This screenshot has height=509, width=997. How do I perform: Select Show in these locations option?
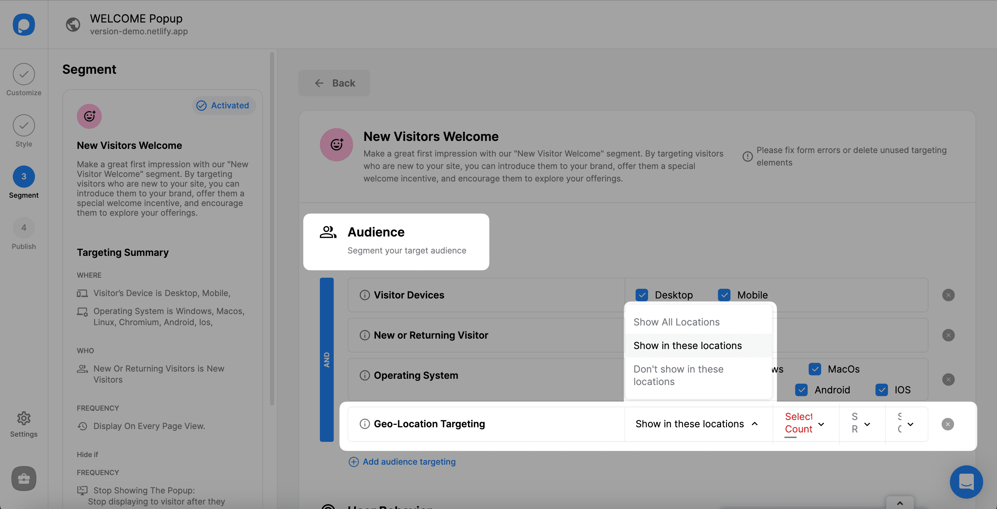click(688, 345)
